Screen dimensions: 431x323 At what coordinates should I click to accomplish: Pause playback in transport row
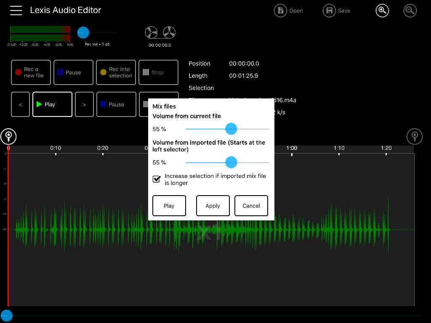(x=116, y=104)
